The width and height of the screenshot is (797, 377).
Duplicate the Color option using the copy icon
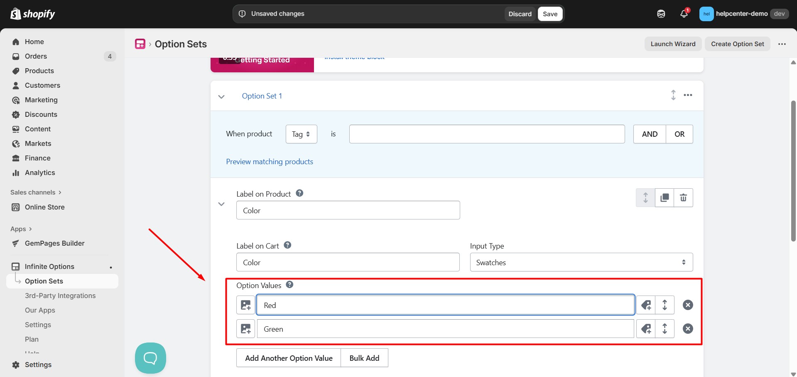click(x=664, y=197)
